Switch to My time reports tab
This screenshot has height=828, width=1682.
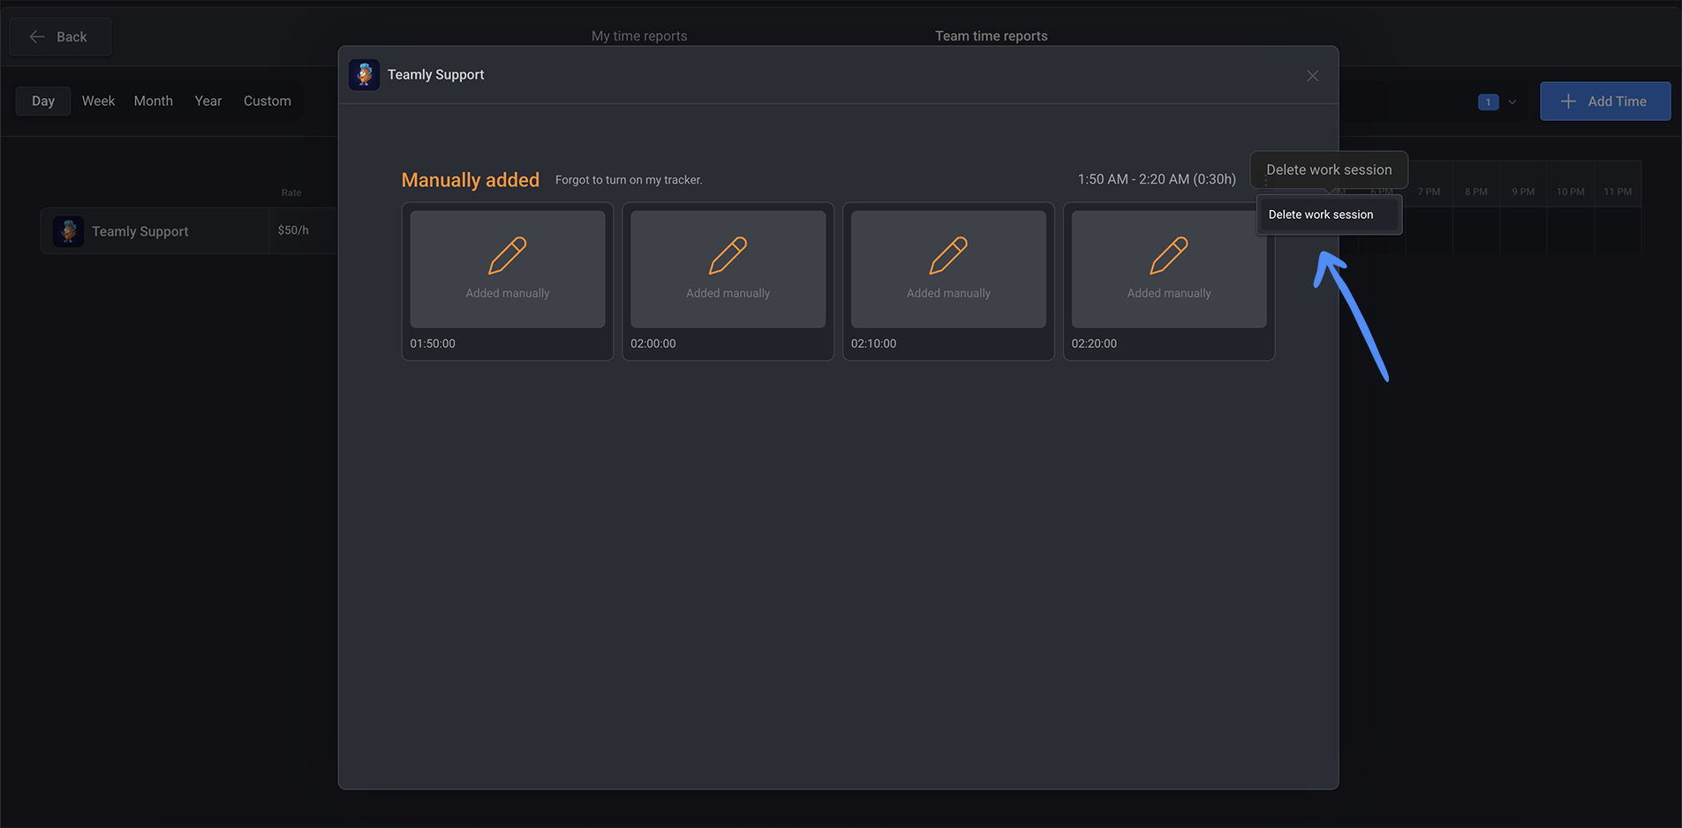639,36
